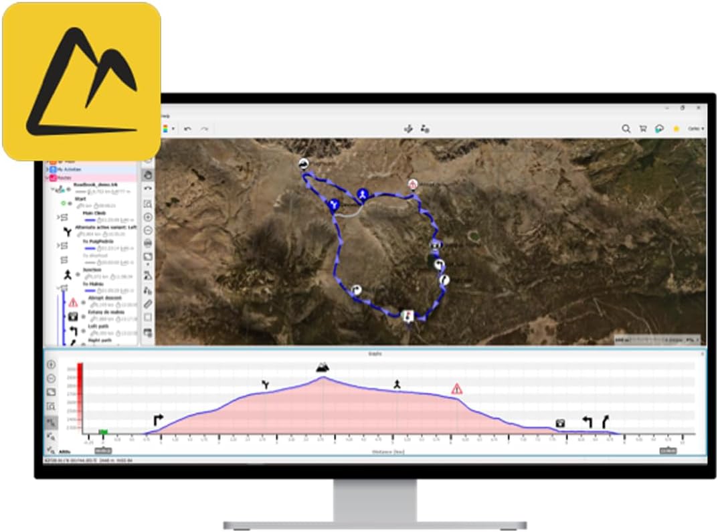Select the pan/hand tool on map toolbar
The width and height of the screenshot is (718, 532).
(x=149, y=174)
